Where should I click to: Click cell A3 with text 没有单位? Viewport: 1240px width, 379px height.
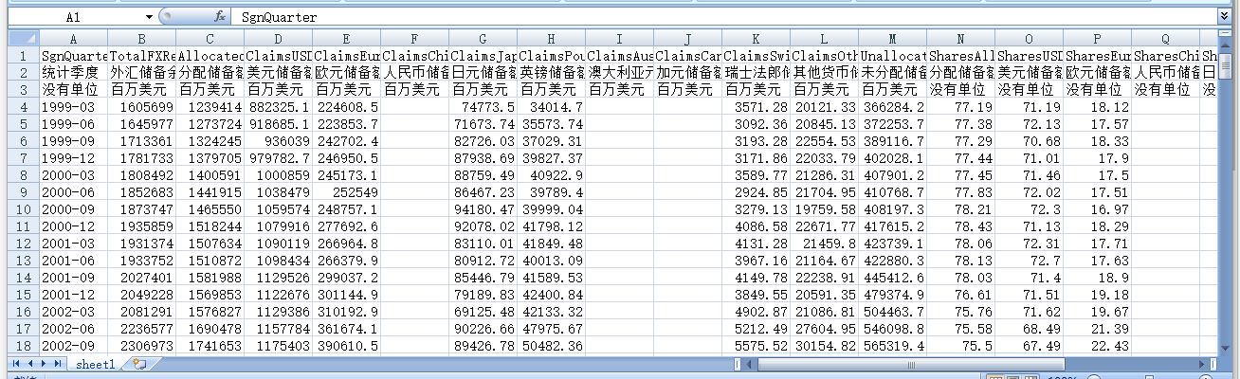pyautogui.click(x=74, y=90)
